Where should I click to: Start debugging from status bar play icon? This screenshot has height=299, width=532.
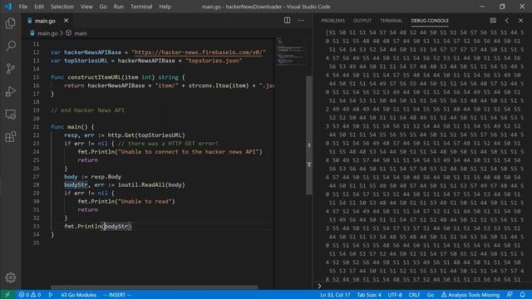pos(51,295)
